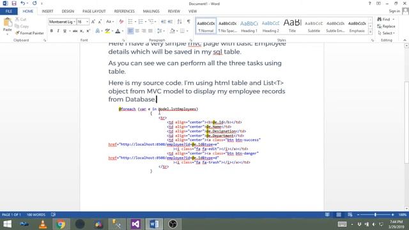Switch to the PAGE LAYOUT tab
The width and height of the screenshot is (409, 230).
[x=94, y=11]
